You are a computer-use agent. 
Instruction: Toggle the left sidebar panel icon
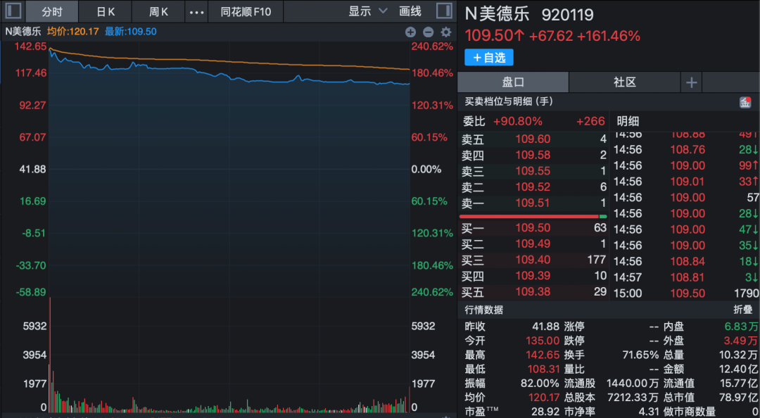13,11
